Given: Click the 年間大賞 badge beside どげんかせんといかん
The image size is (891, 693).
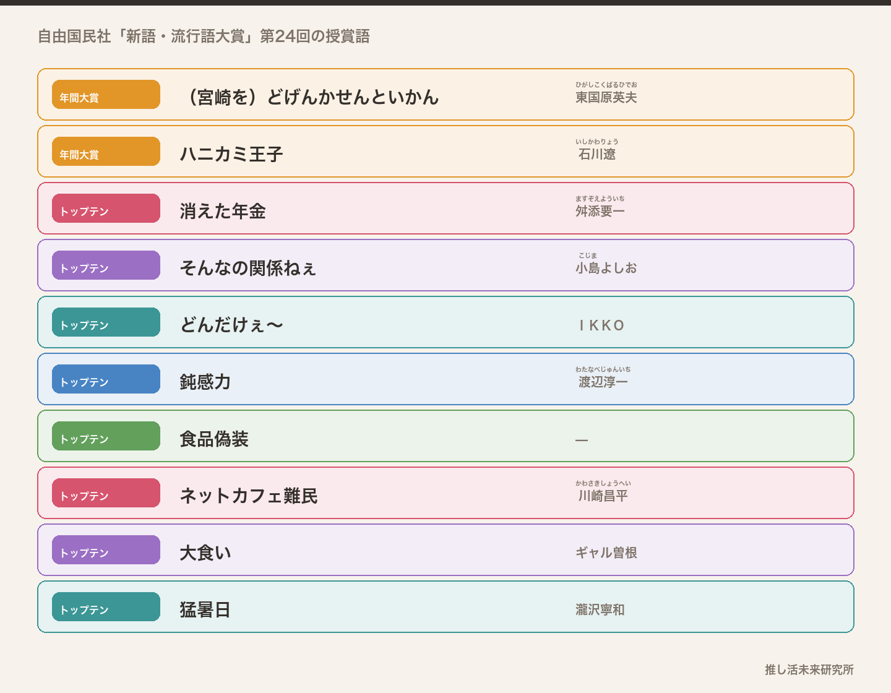Looking at the screenshot, I should pos(106,95).
